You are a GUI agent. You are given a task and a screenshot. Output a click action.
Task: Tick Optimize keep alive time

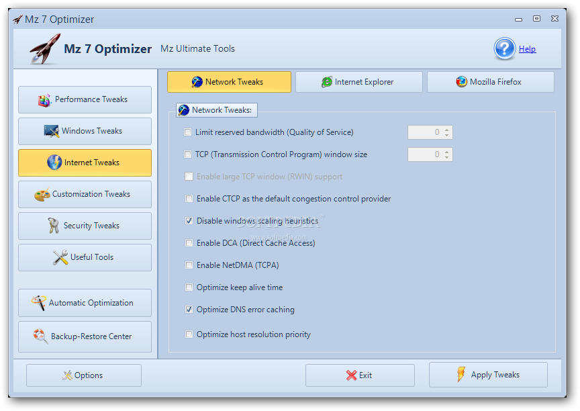[x=189, y=287]
